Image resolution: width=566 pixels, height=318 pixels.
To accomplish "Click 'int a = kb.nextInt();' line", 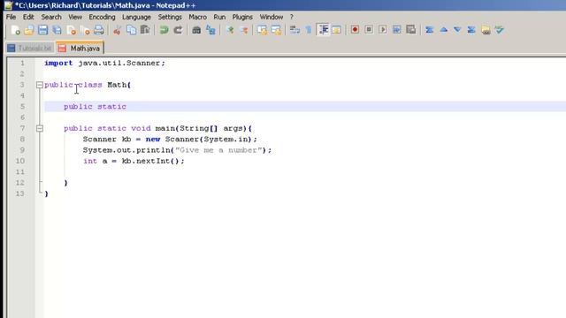I will pyautogui.click(x=134, y=161).
